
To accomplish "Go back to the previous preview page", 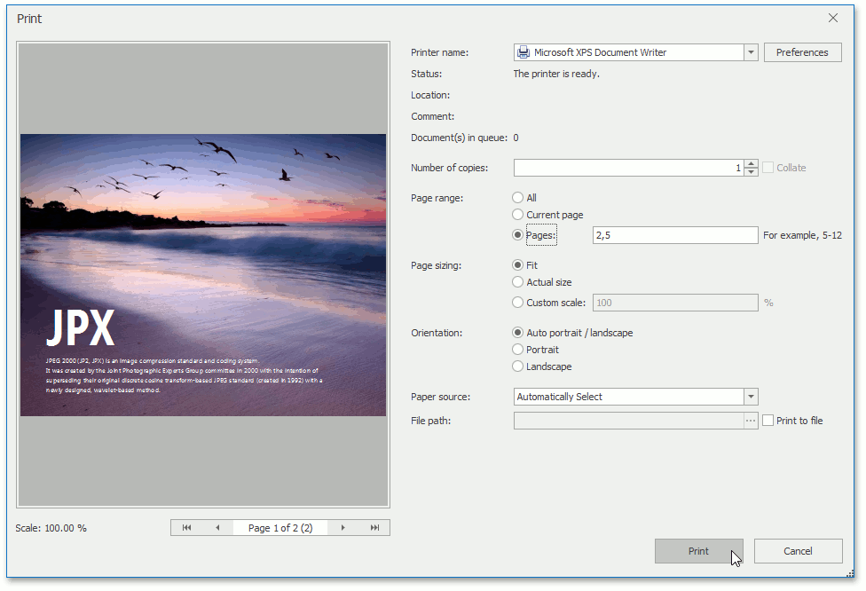I will tap(217, 527).
